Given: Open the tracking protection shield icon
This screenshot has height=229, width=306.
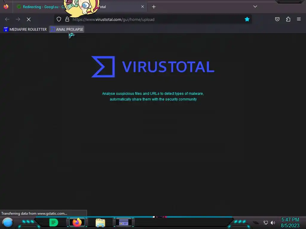Looking at the screenshot, I should (x=59, y=19).
